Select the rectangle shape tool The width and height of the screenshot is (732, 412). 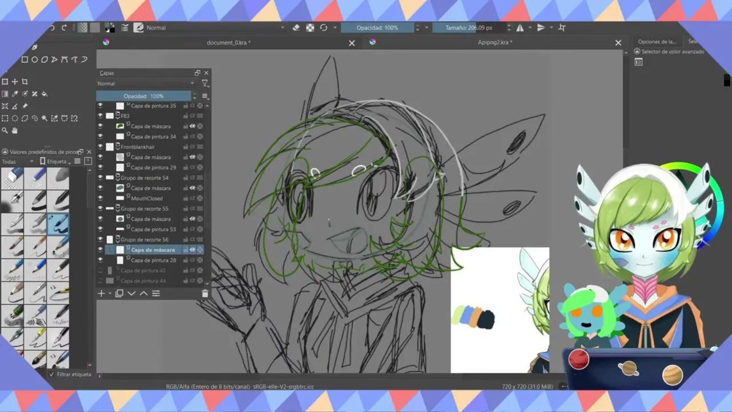pyautogui.click(x=25, y=60)
